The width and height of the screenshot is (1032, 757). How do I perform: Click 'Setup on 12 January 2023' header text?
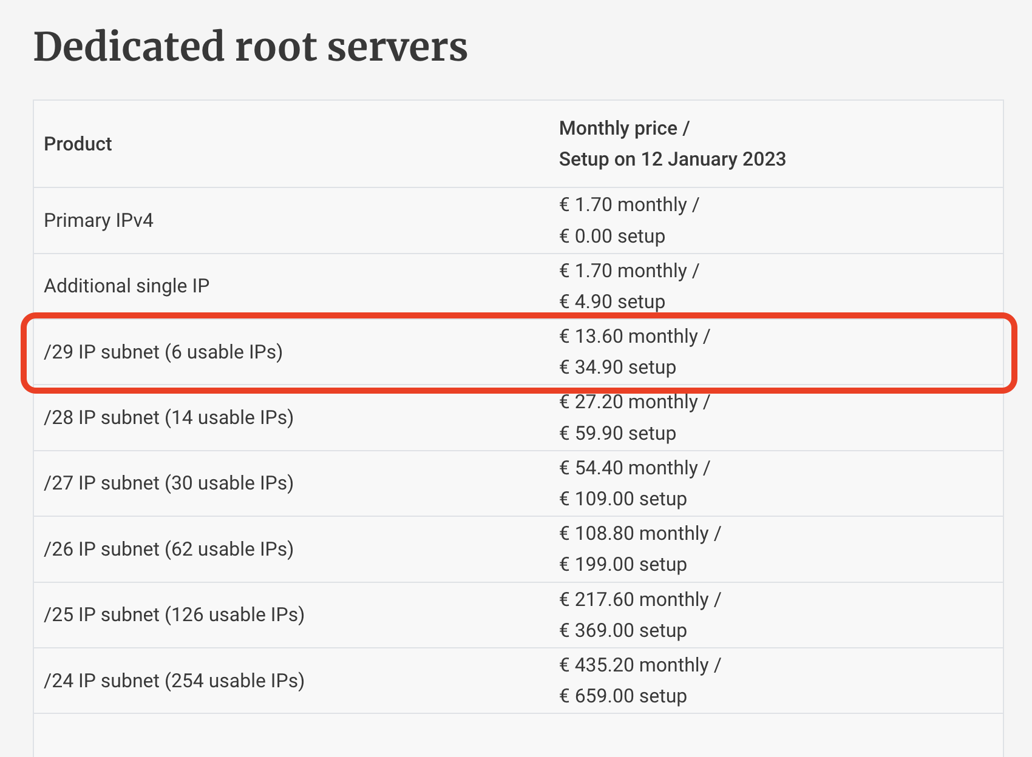pos(673,159)
